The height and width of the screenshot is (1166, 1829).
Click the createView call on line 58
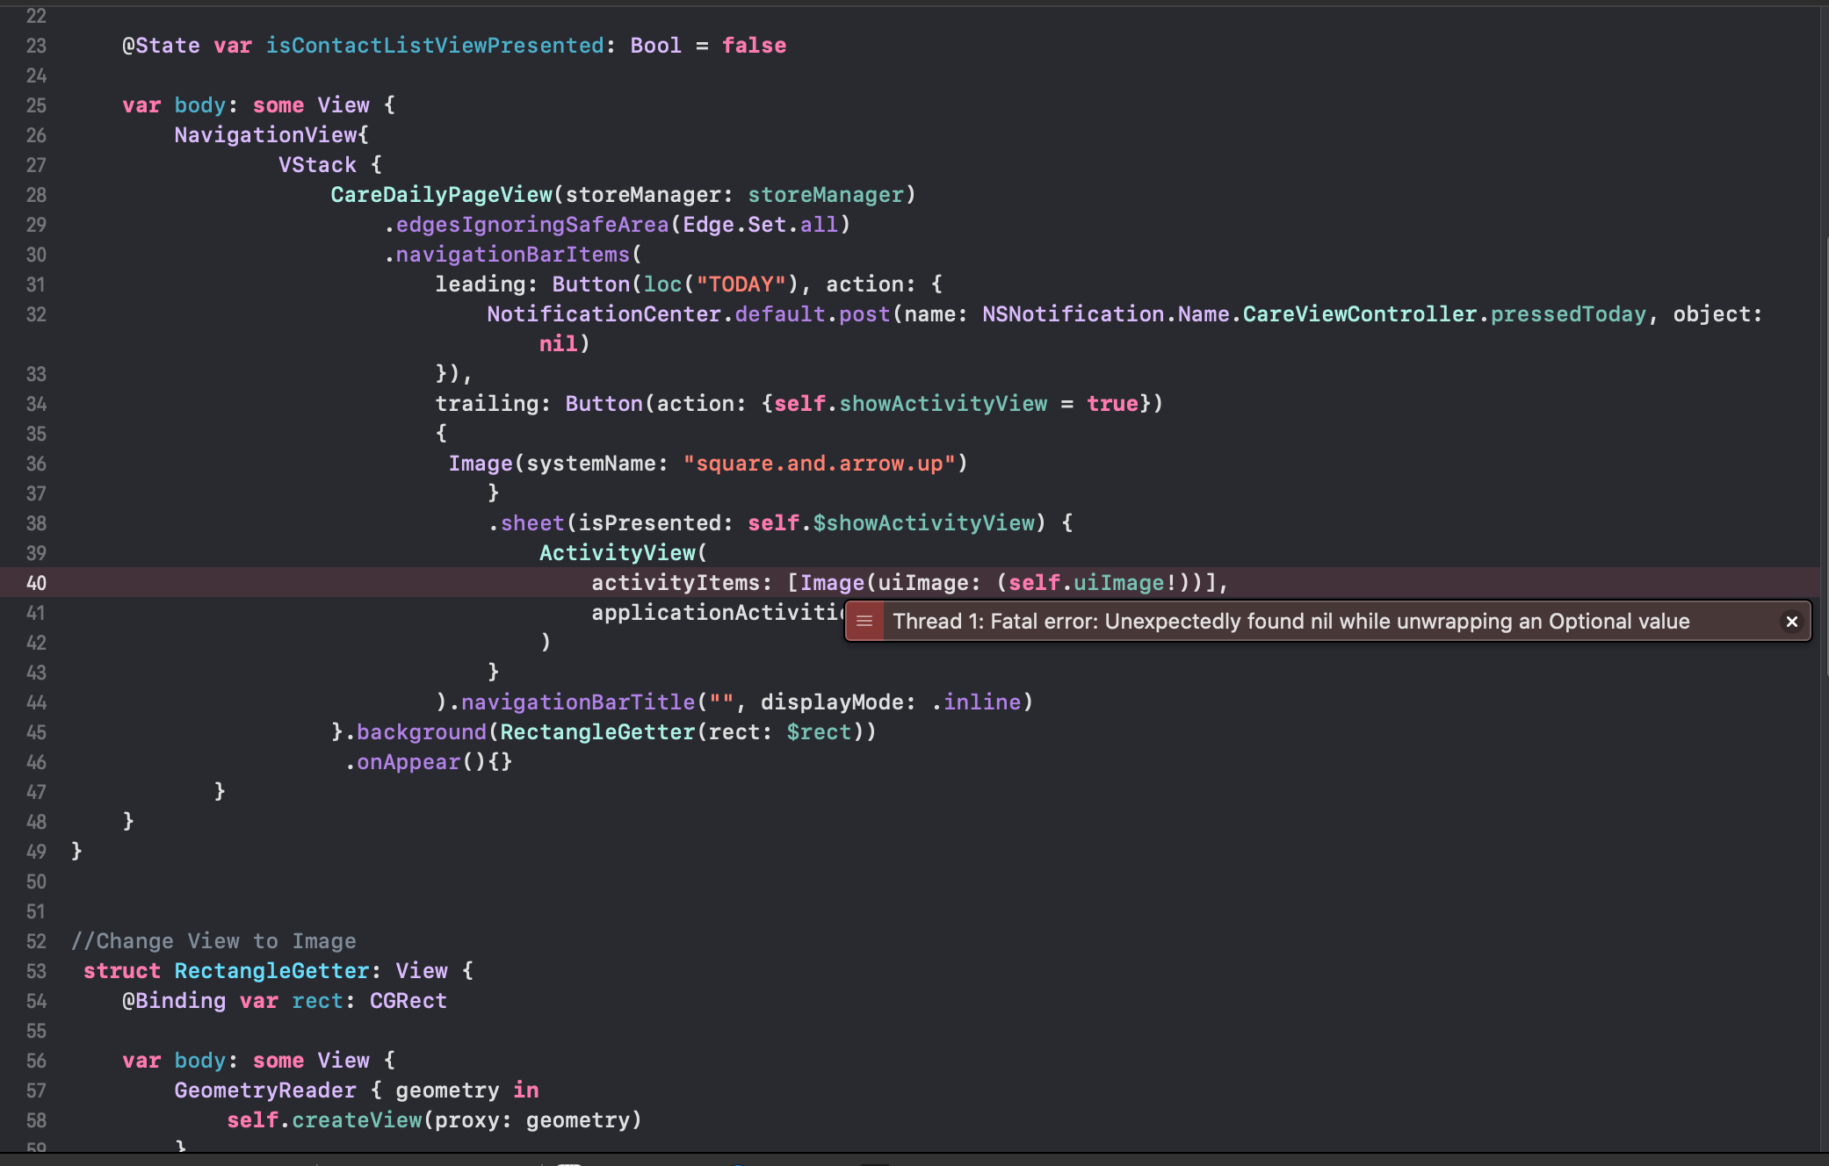pos(357,1120)
